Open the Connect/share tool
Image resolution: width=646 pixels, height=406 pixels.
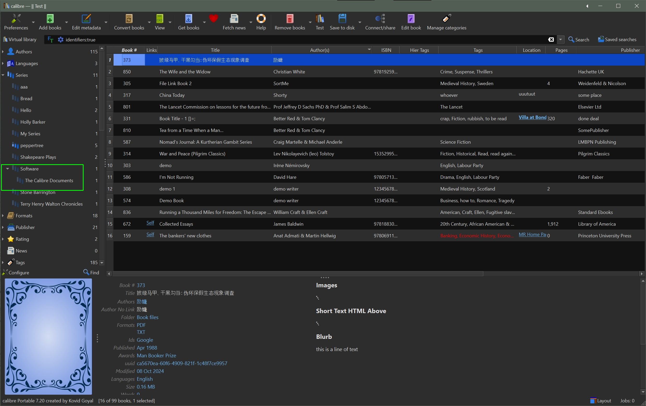pos(380,19)
